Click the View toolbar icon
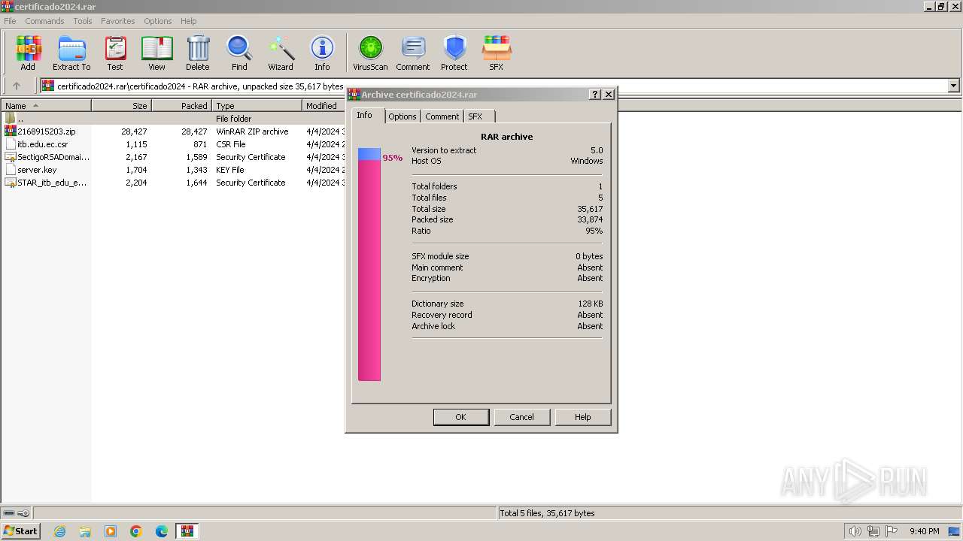Image resolution: width=963 pixels, height=541 pixels. click(x=156, y=53)
